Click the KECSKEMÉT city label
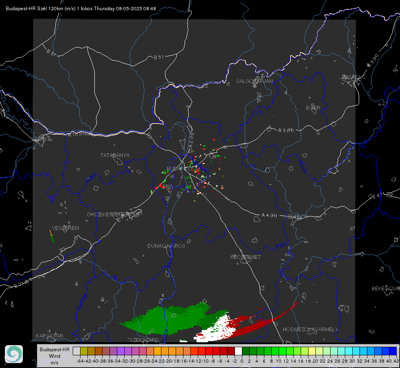The height and width of the screenshot is (368, 400). (x=246, y=257)
